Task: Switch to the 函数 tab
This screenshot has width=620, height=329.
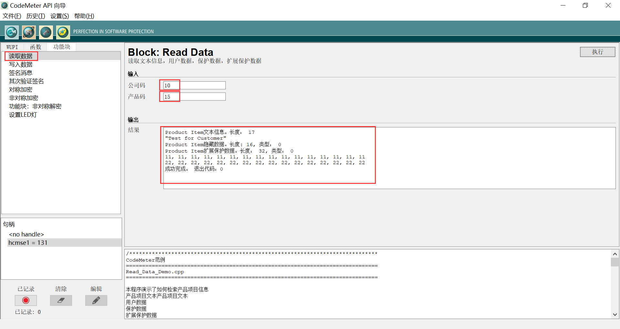Action: tap(36, 47)
